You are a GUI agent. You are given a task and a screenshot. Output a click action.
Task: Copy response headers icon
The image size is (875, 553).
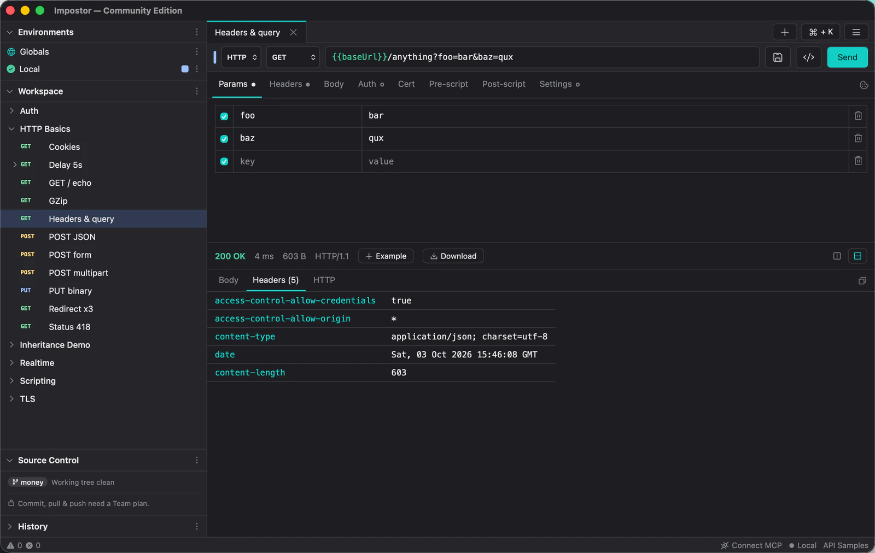click(862, 281)
